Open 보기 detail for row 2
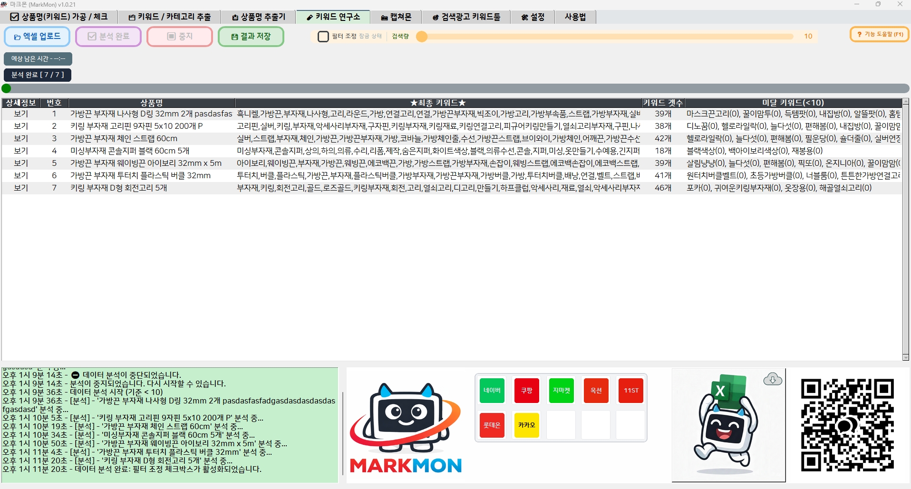911x489 pixels. (x=21, y=126)
